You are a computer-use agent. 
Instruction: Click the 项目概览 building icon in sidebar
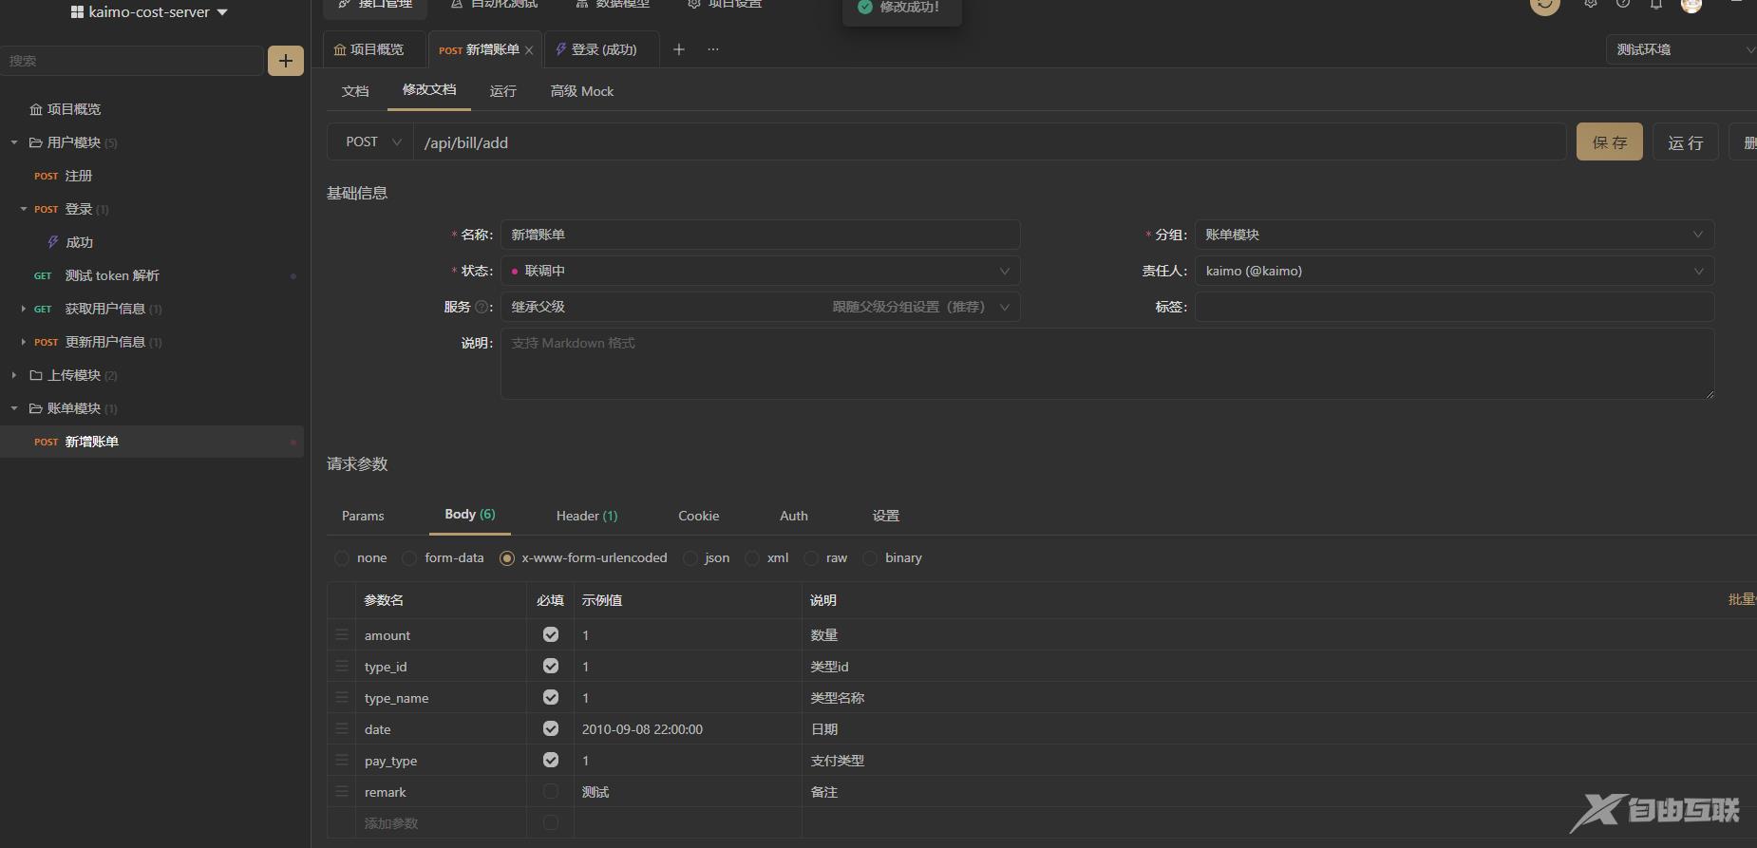(x=35, y=109)
